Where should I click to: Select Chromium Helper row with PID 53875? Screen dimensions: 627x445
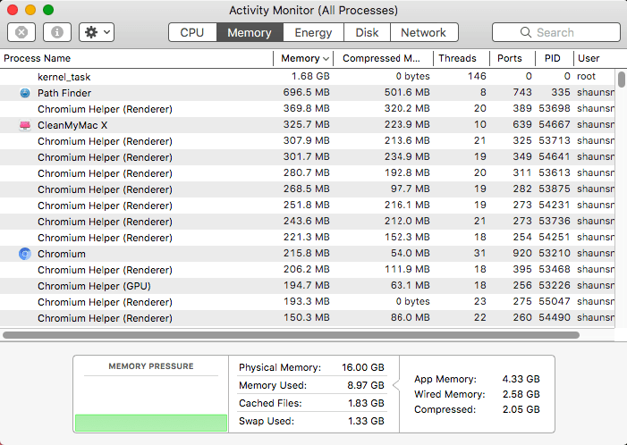[307, 189]
